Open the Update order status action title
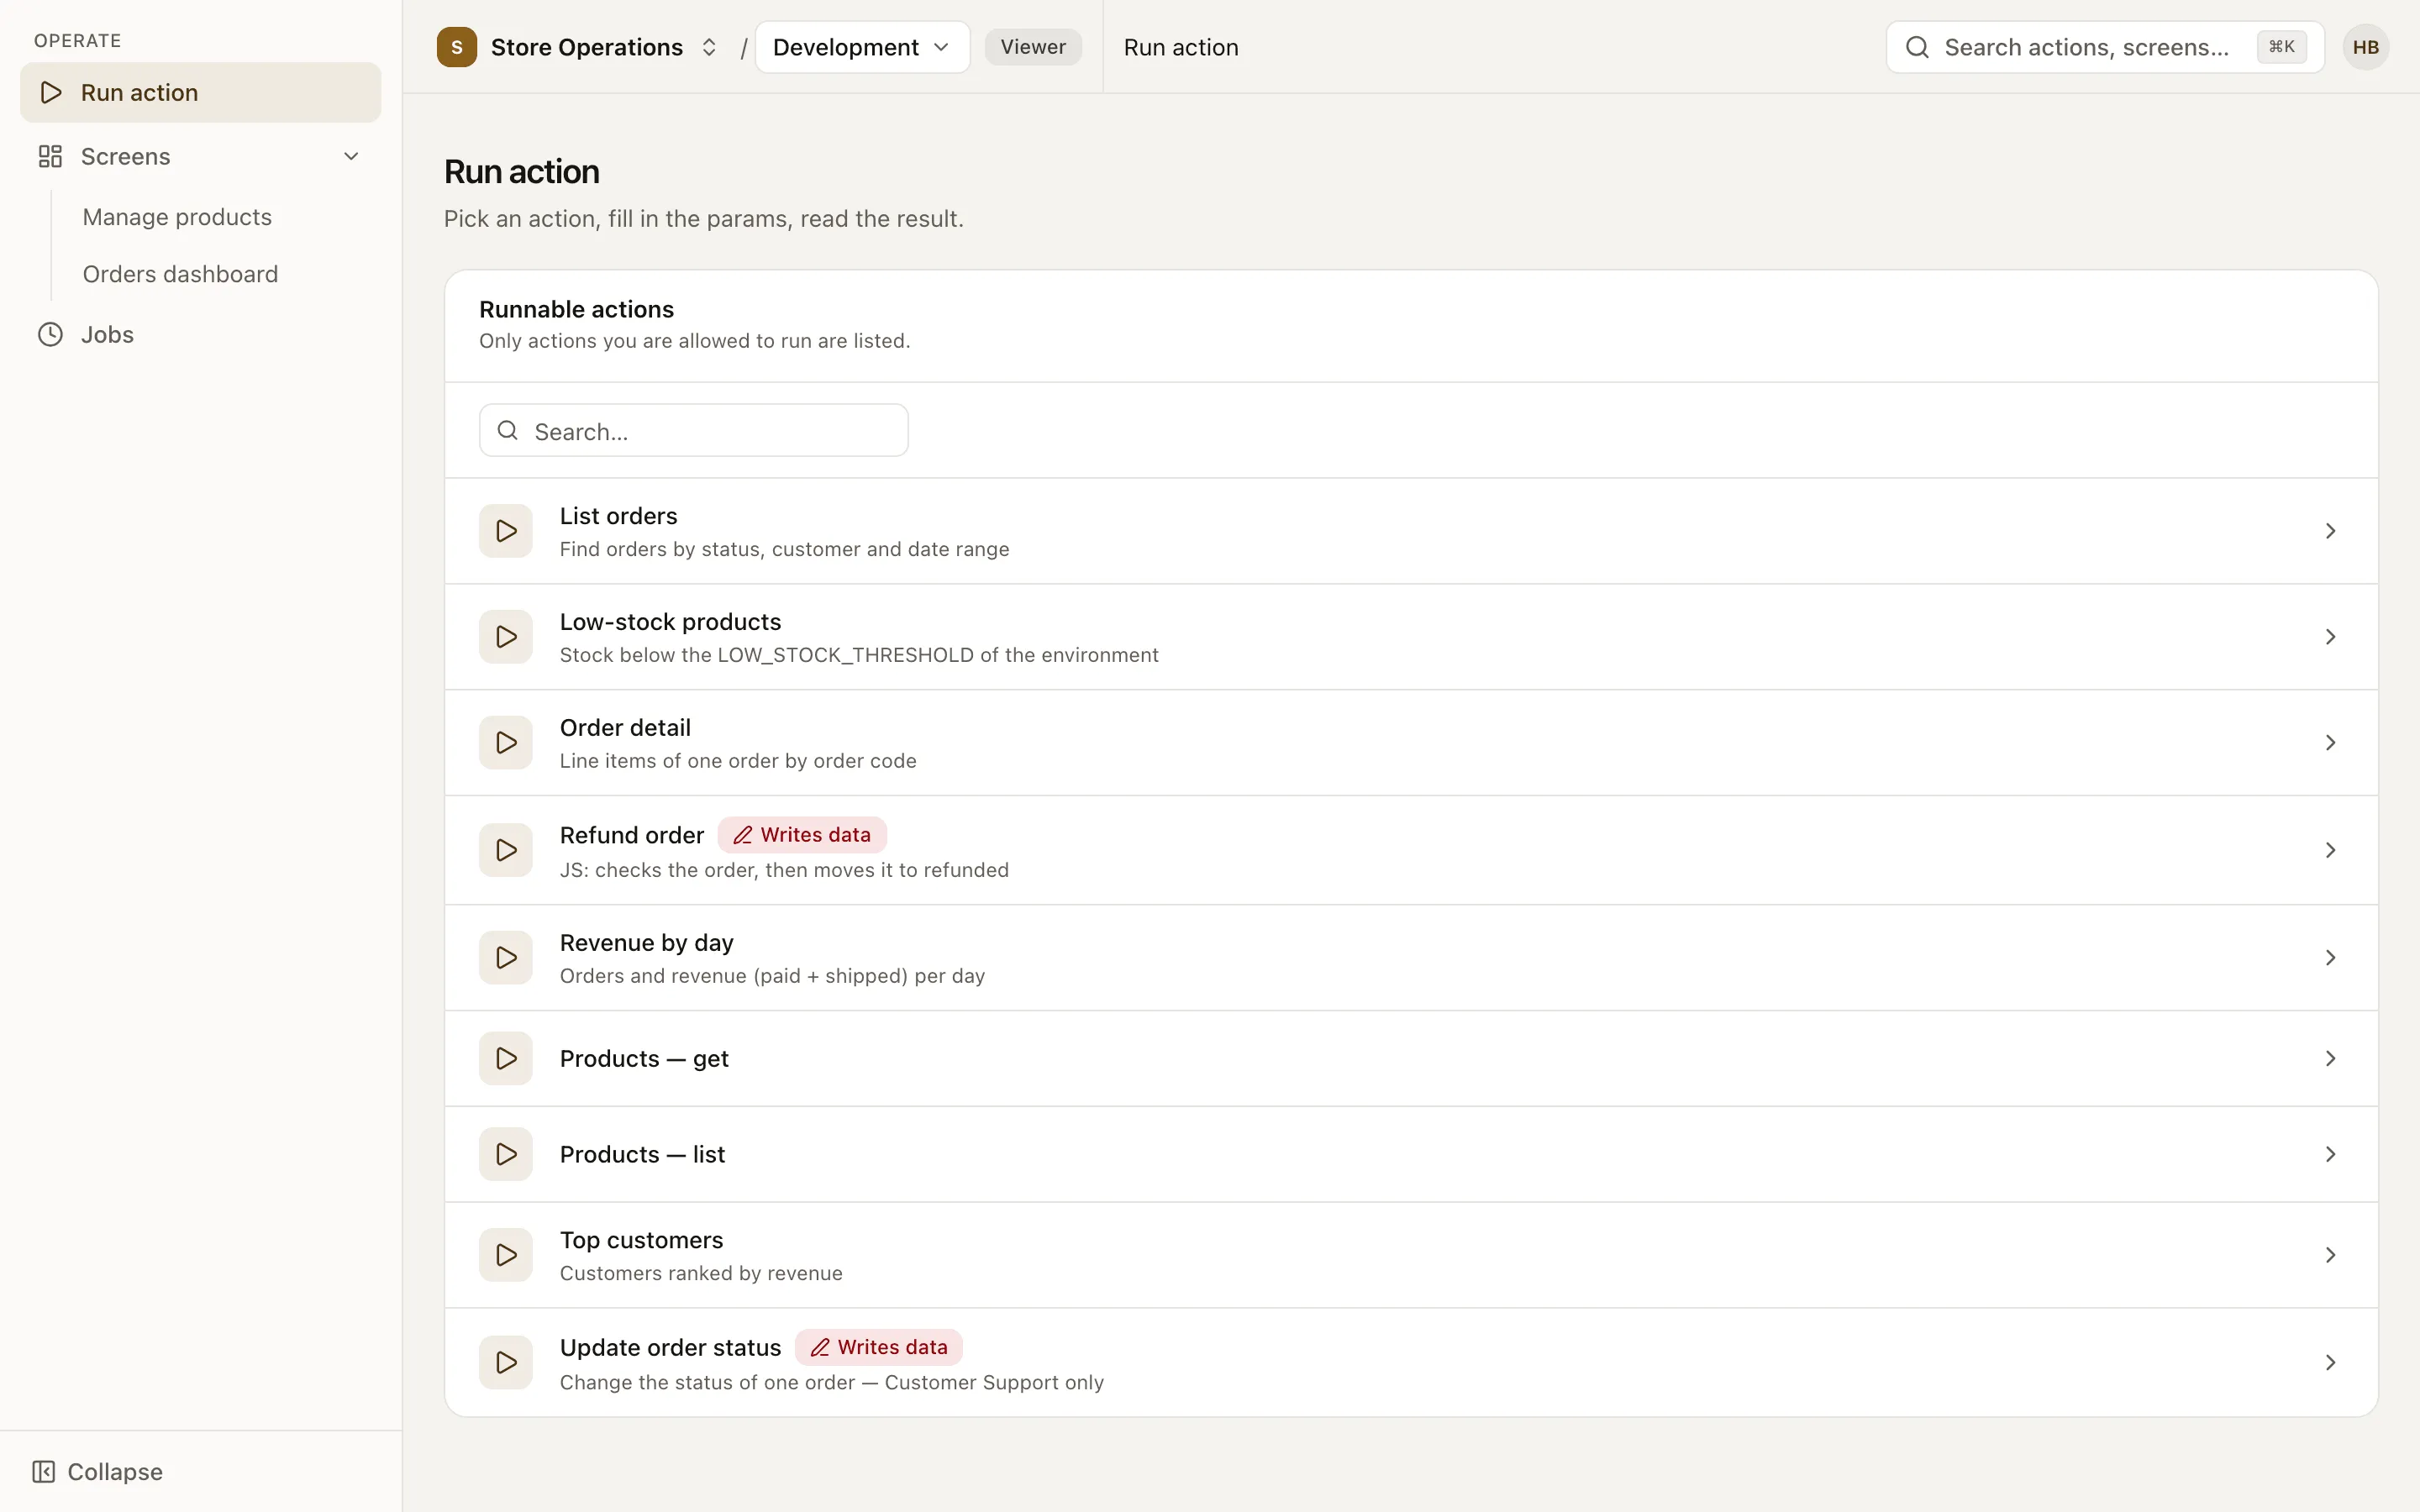 (670, 1347)
